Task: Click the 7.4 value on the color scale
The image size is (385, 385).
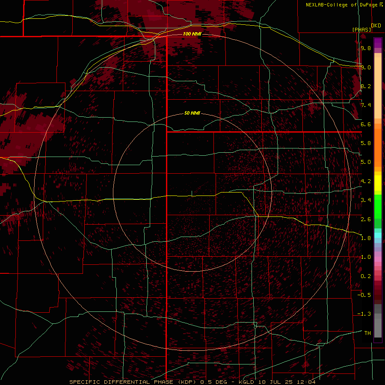Action: pos(366,105)
